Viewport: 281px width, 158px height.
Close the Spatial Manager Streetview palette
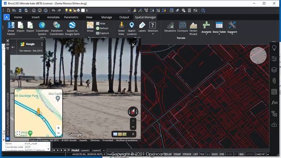click(x=8, y=41)
